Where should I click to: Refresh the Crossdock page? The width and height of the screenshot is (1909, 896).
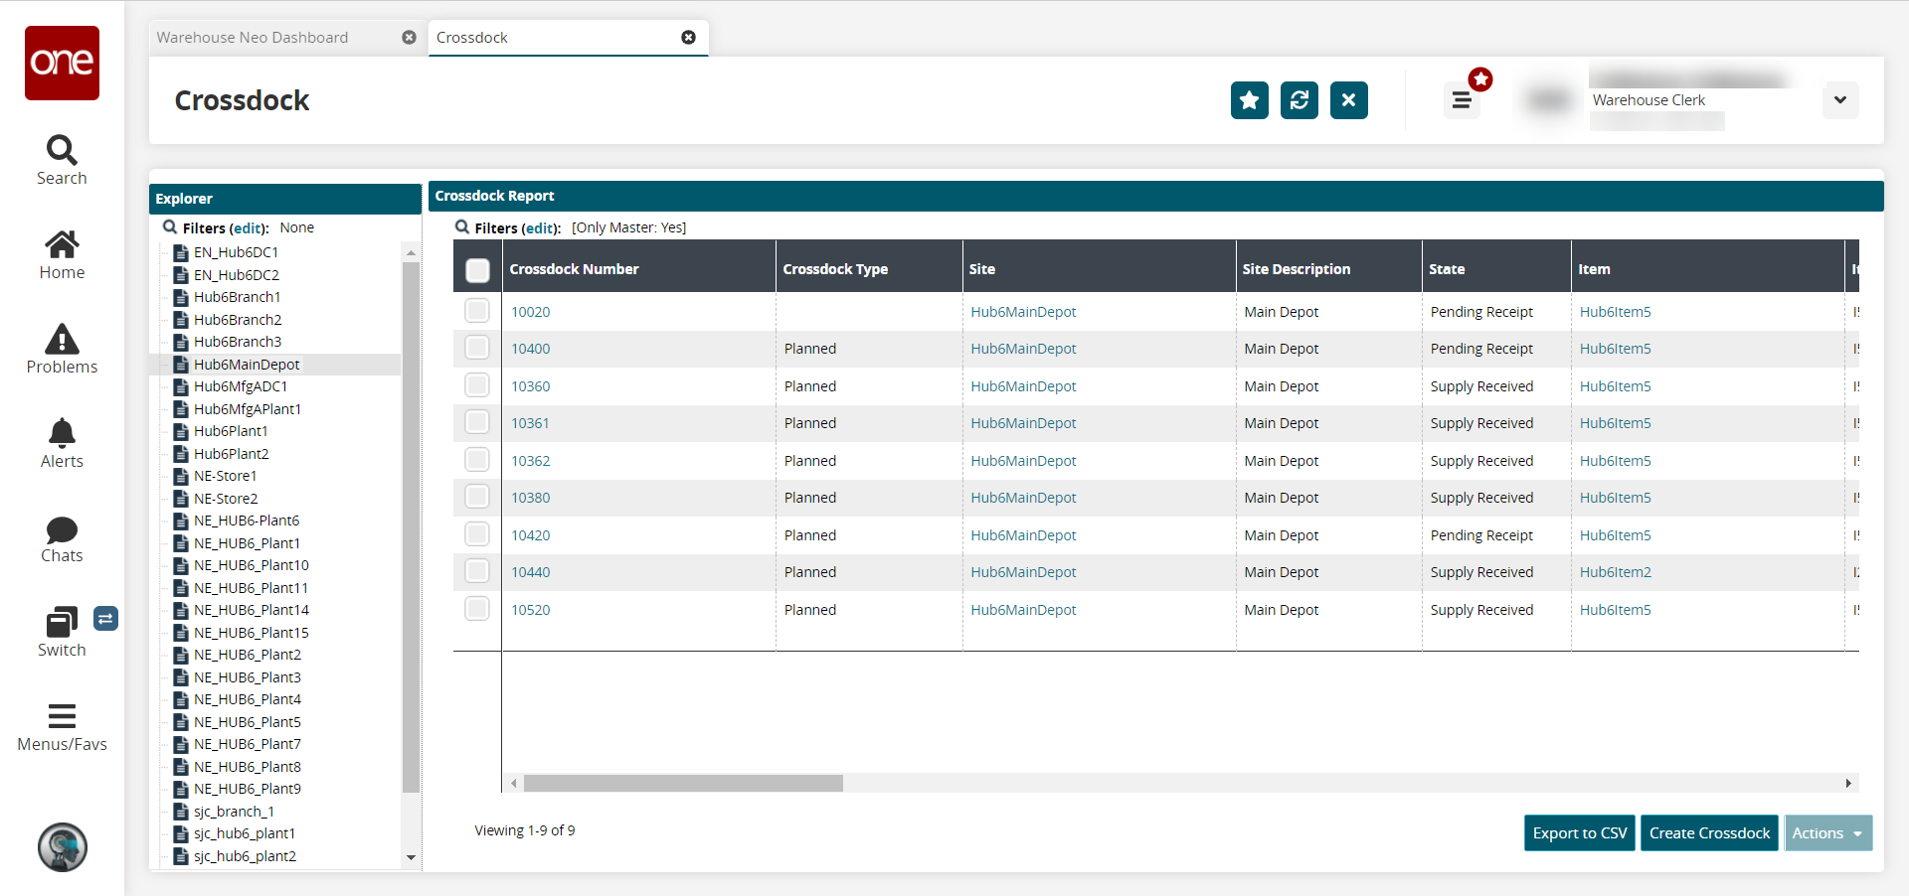click(x=1299, y=100)
